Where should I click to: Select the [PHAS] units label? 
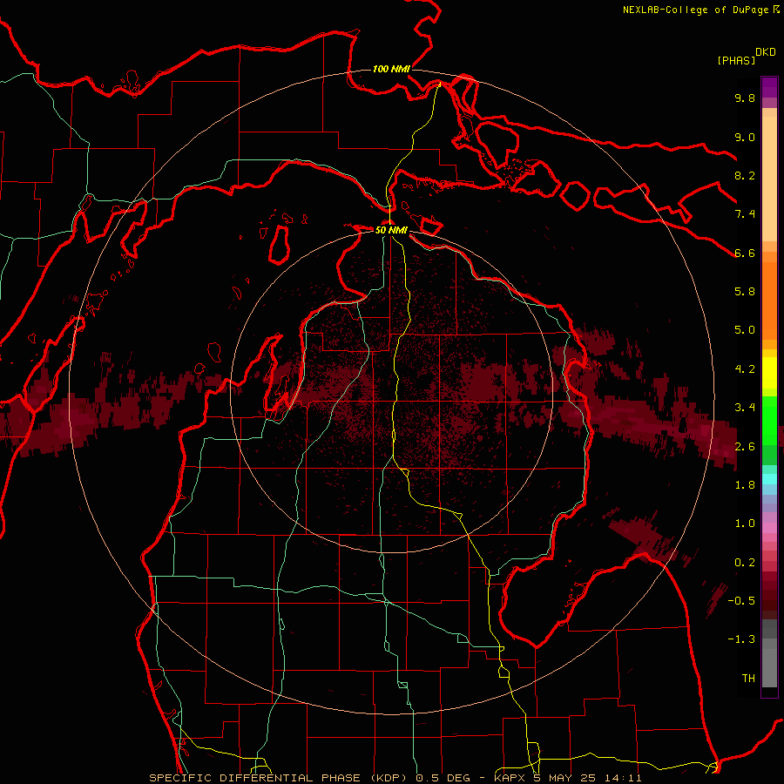click(736, 60)
